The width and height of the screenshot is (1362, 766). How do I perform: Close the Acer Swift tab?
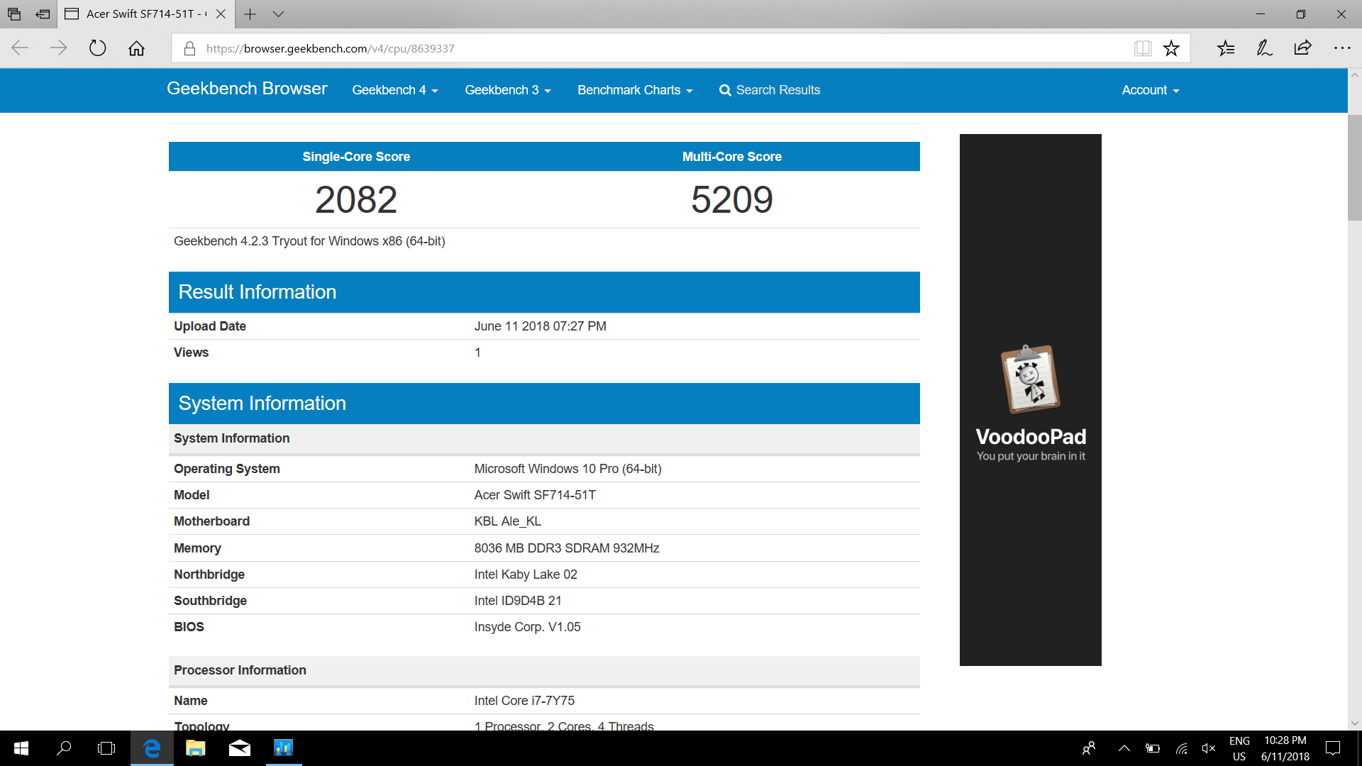[221, 14]
